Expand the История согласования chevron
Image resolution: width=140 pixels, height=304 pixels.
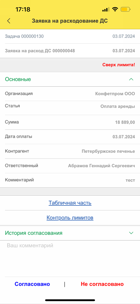(x=131, y=233)
